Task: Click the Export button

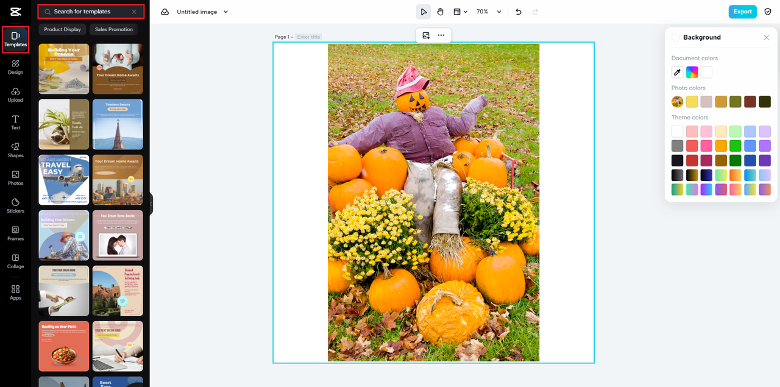Action: (742, 12)
